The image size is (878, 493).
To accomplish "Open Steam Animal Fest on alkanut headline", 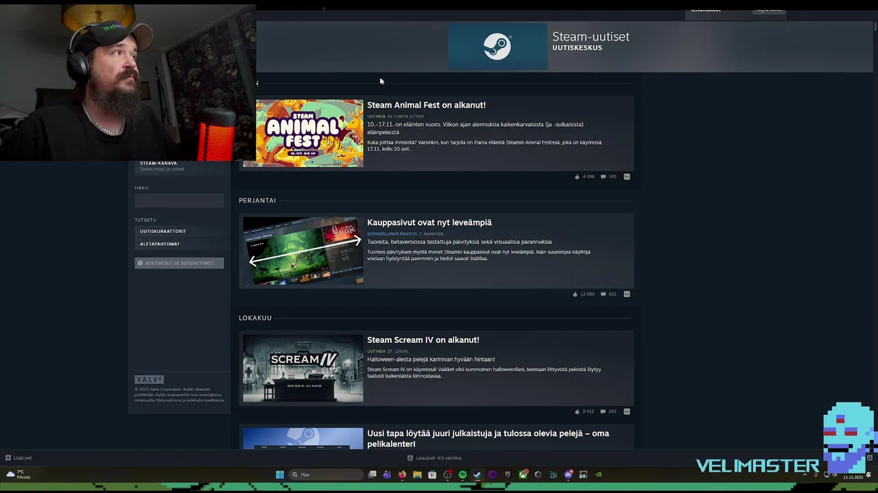I will [x=426, y=105].
